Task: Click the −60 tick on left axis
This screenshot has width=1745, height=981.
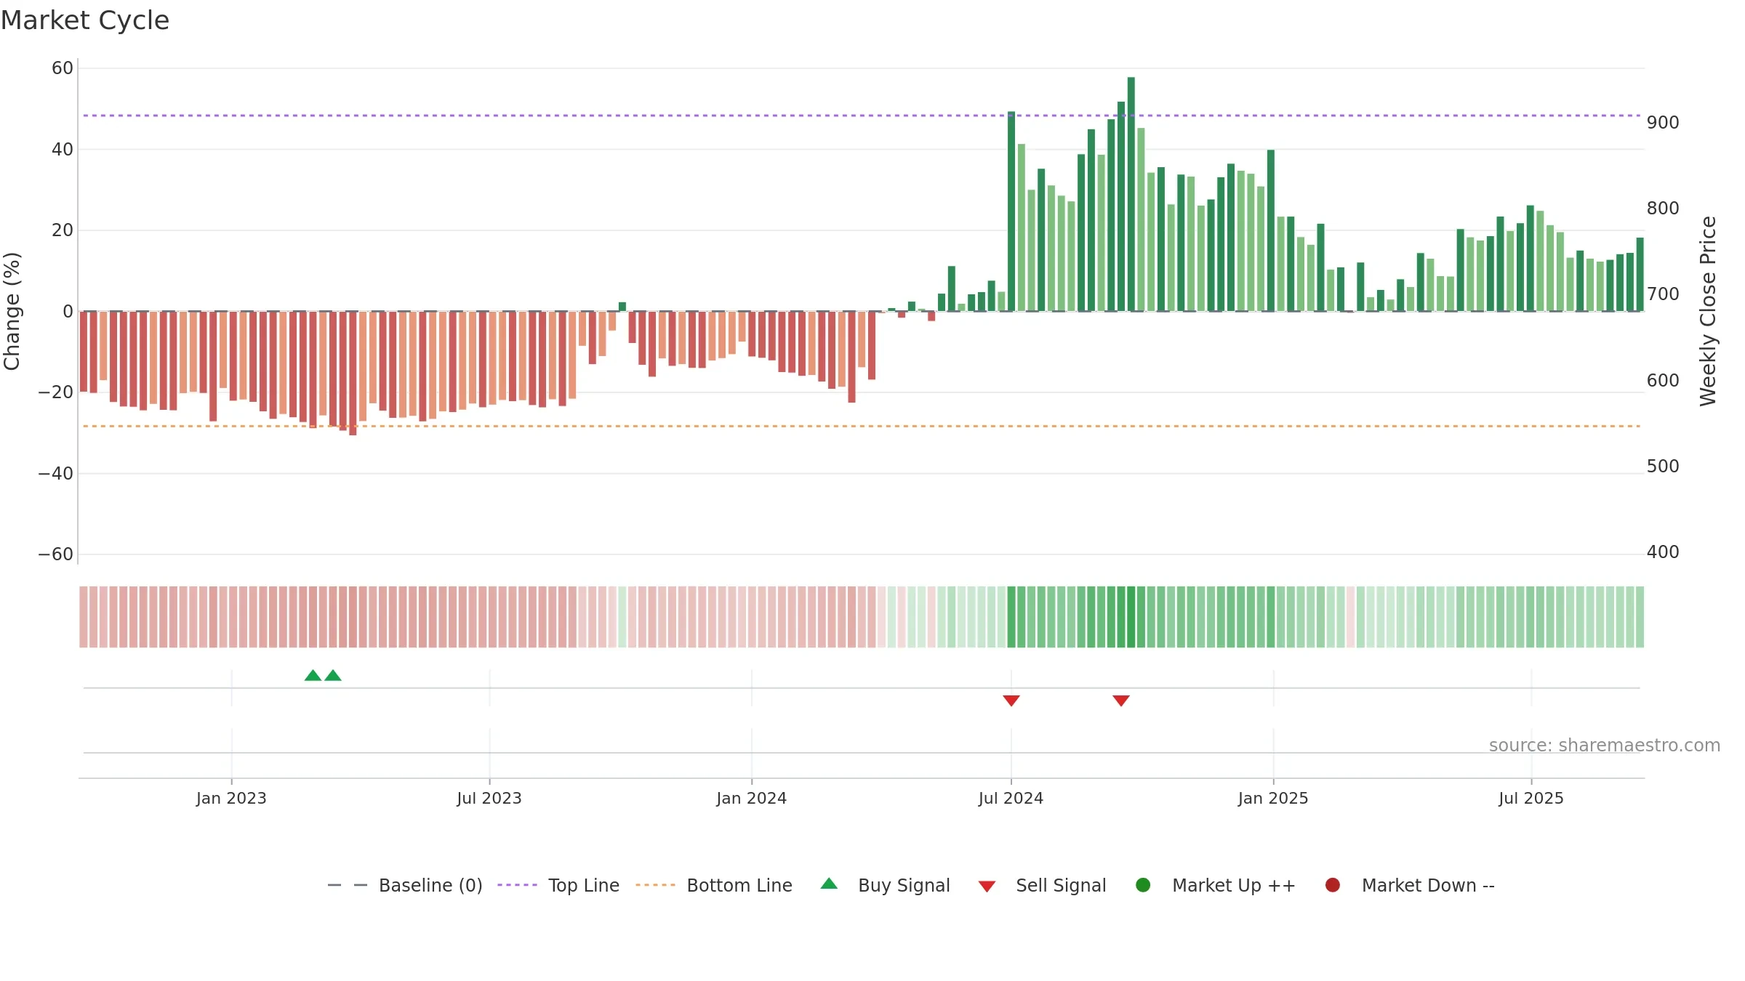Action: click(x=56, y=554)
